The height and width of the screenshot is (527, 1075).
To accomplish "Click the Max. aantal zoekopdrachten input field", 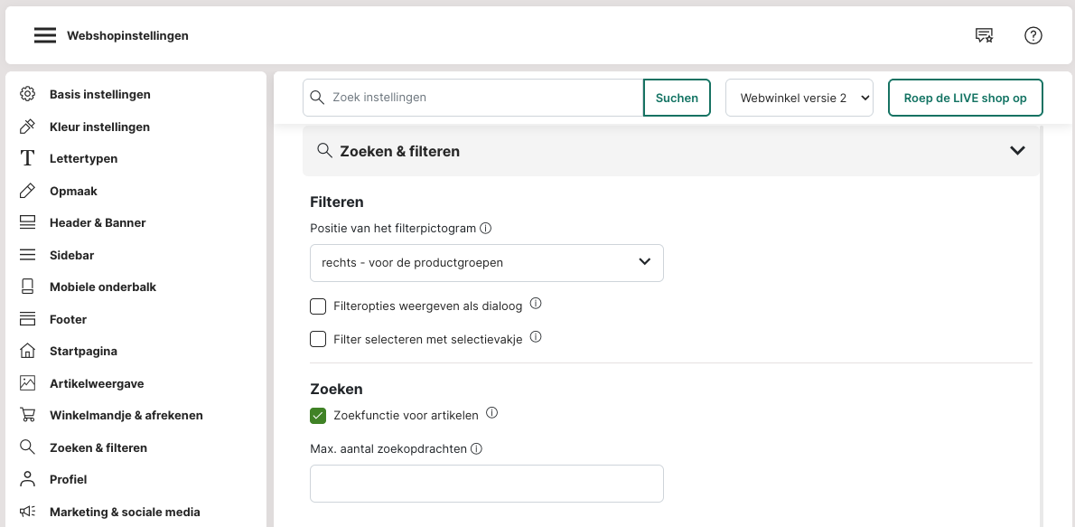I will pyautogui.click(x=486, y=484).
